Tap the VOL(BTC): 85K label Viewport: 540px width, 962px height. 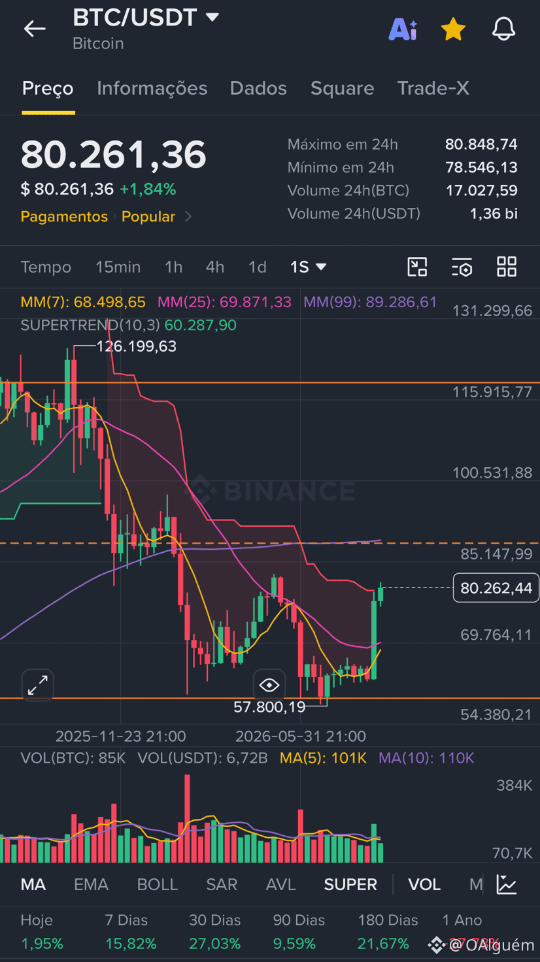73,758
